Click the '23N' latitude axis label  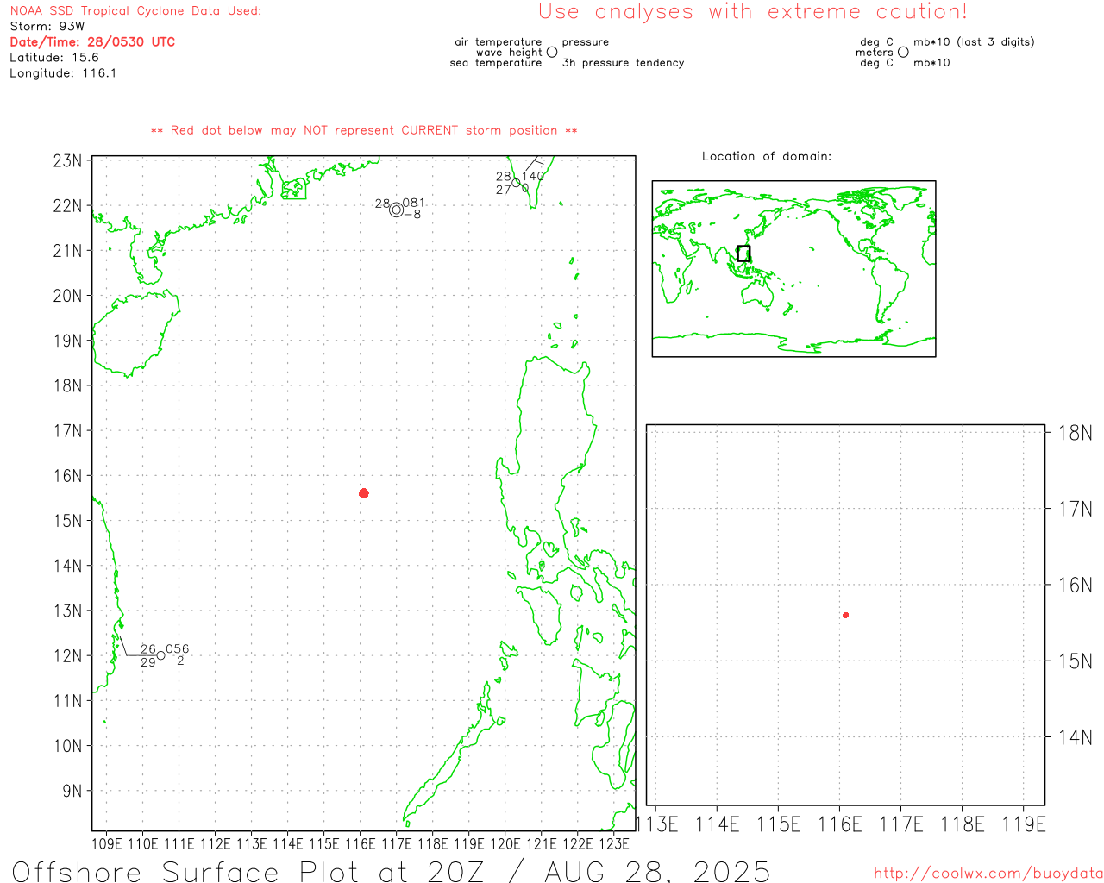(67, 161)
